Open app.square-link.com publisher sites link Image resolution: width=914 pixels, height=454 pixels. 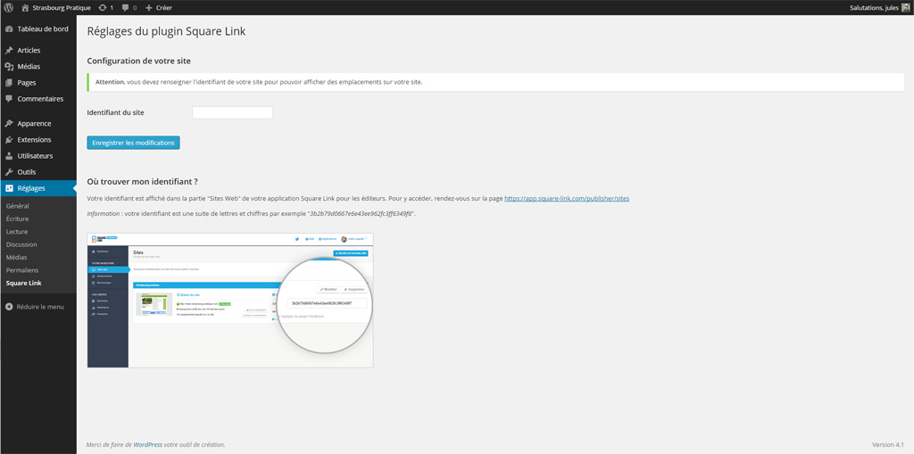pos(567,199)
